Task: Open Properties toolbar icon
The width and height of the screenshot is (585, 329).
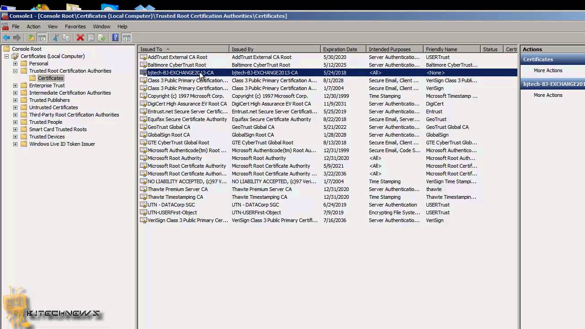Action: point(90,37)
